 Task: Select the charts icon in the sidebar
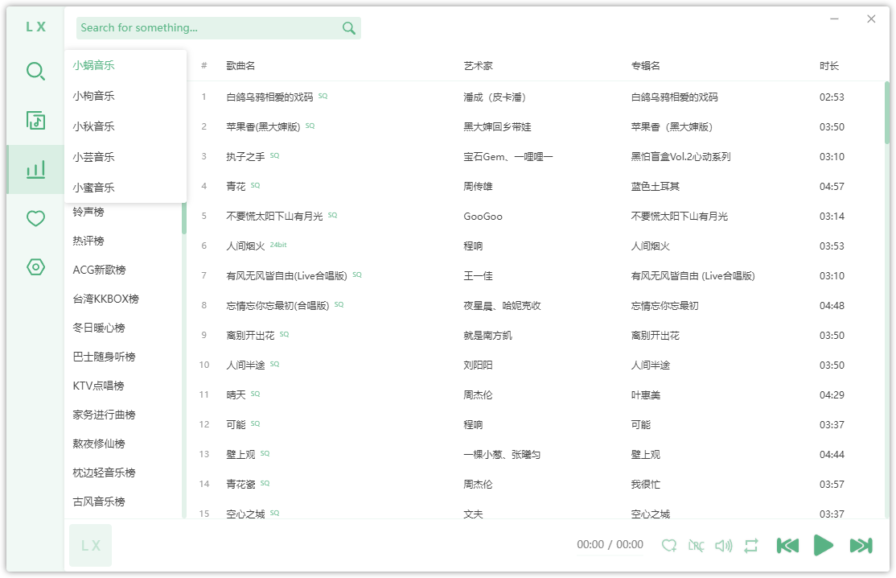click(35, 169)
